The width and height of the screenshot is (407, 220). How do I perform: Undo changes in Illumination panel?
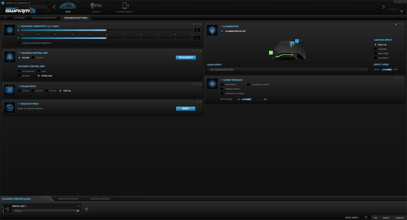tap(400, 24)
